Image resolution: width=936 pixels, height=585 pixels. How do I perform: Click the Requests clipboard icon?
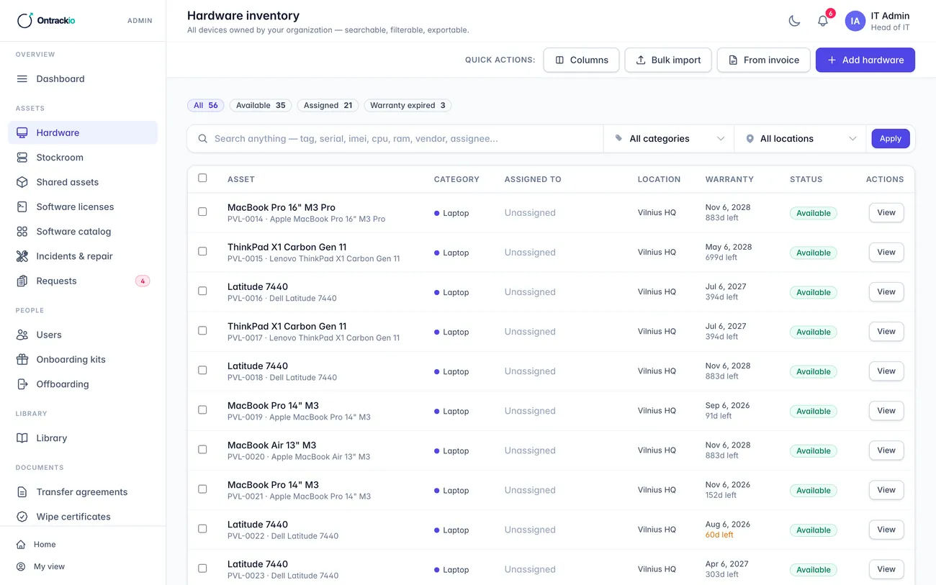[22, 281]
